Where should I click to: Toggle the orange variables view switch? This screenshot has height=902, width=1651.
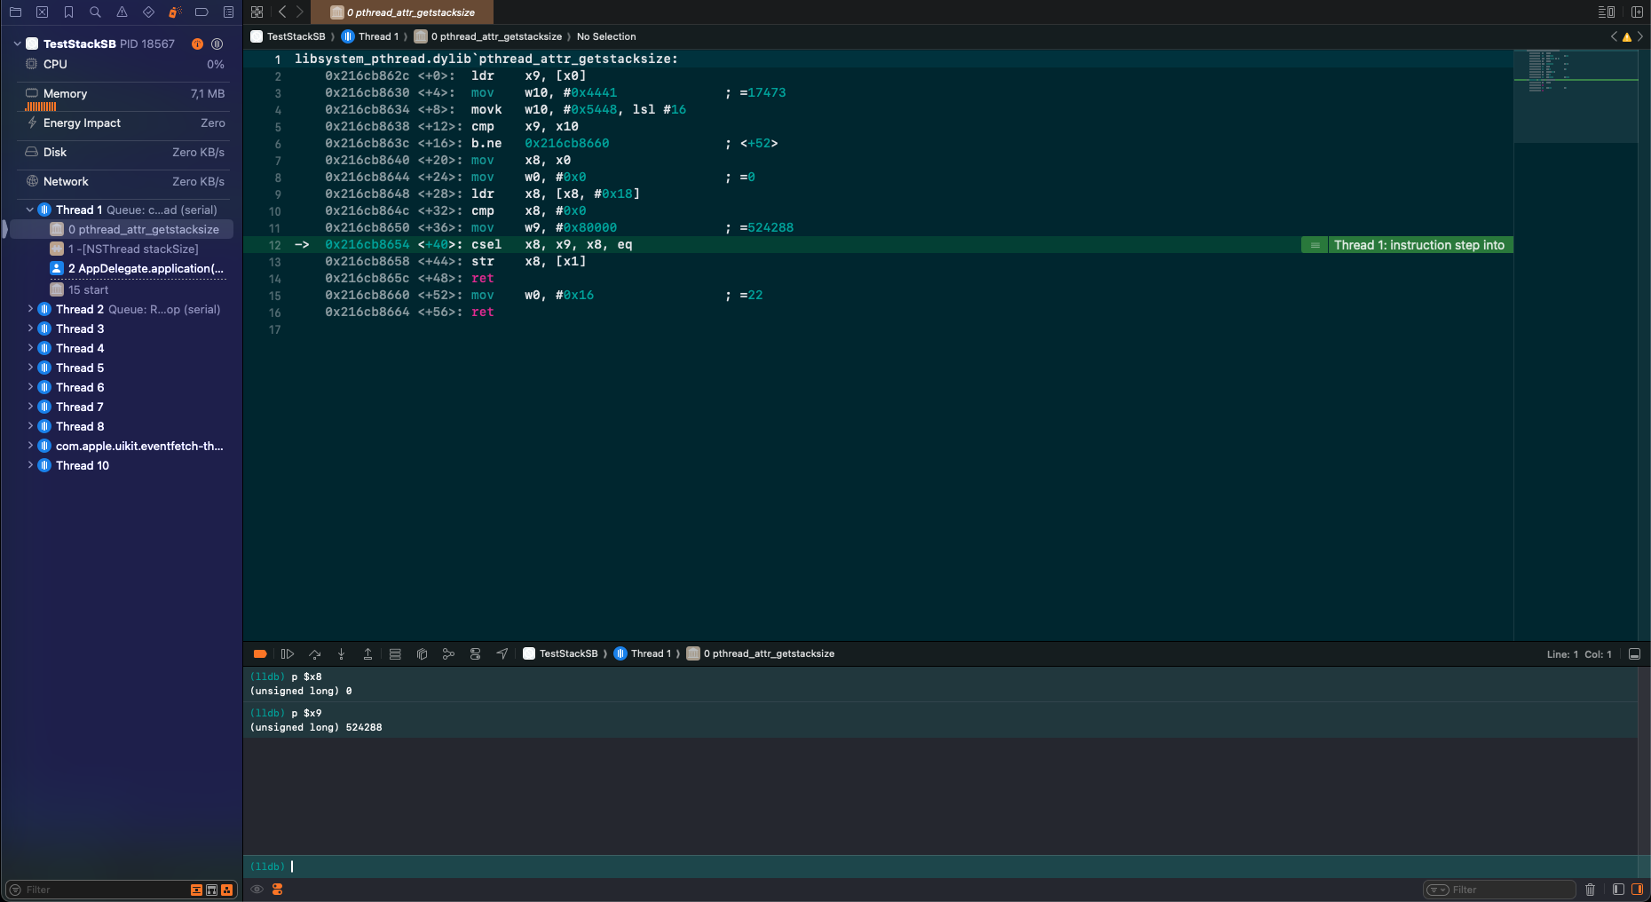coord(277,889)
